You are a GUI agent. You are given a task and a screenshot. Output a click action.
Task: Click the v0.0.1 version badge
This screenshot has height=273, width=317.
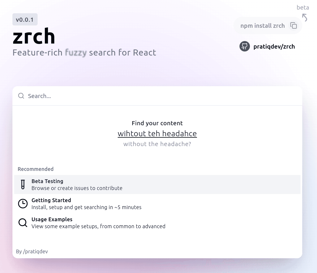coord(25,20)
